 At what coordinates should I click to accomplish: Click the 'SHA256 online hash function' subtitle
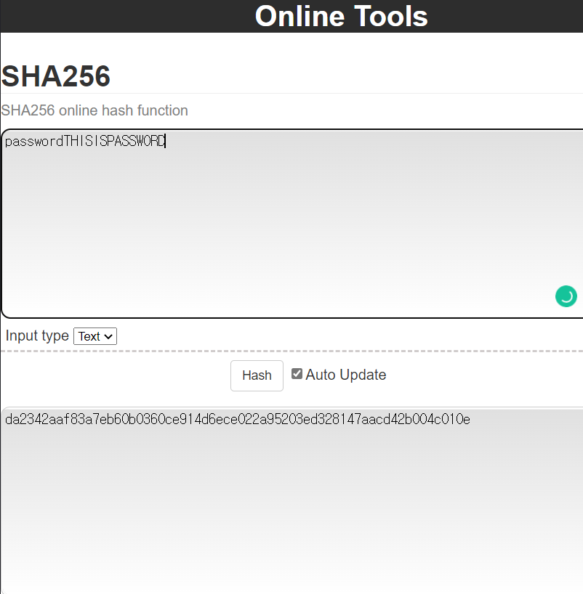[x=95, y=110]
